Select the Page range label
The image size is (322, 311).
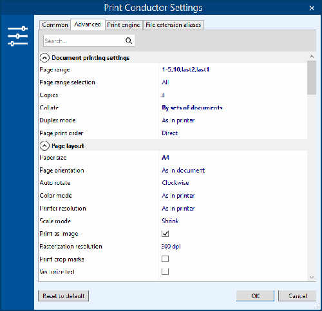click(x=55, y=70)
